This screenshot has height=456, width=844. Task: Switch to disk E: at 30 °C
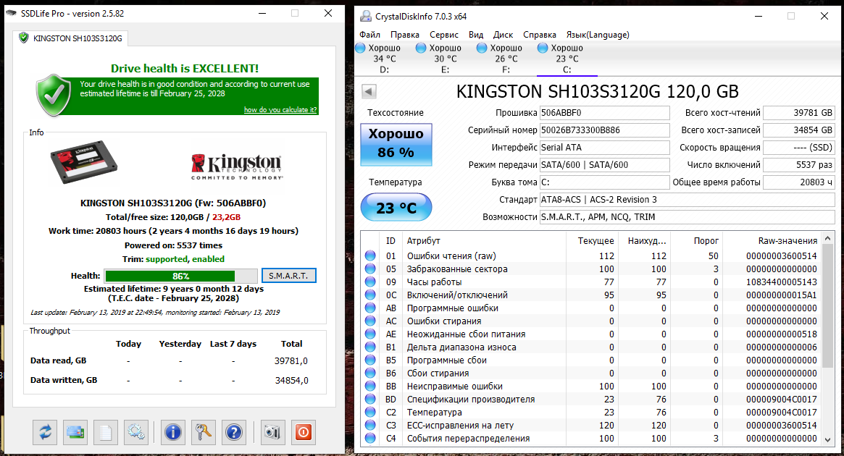445,59
